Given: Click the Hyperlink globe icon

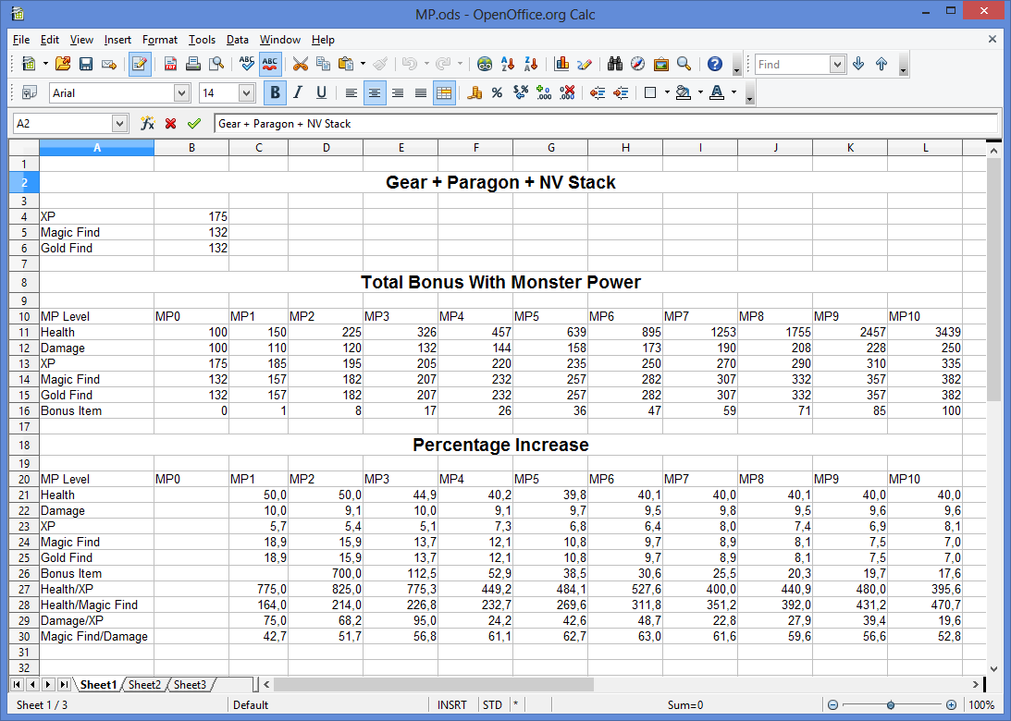Looking at the screenshot, I should pos(484,64).
